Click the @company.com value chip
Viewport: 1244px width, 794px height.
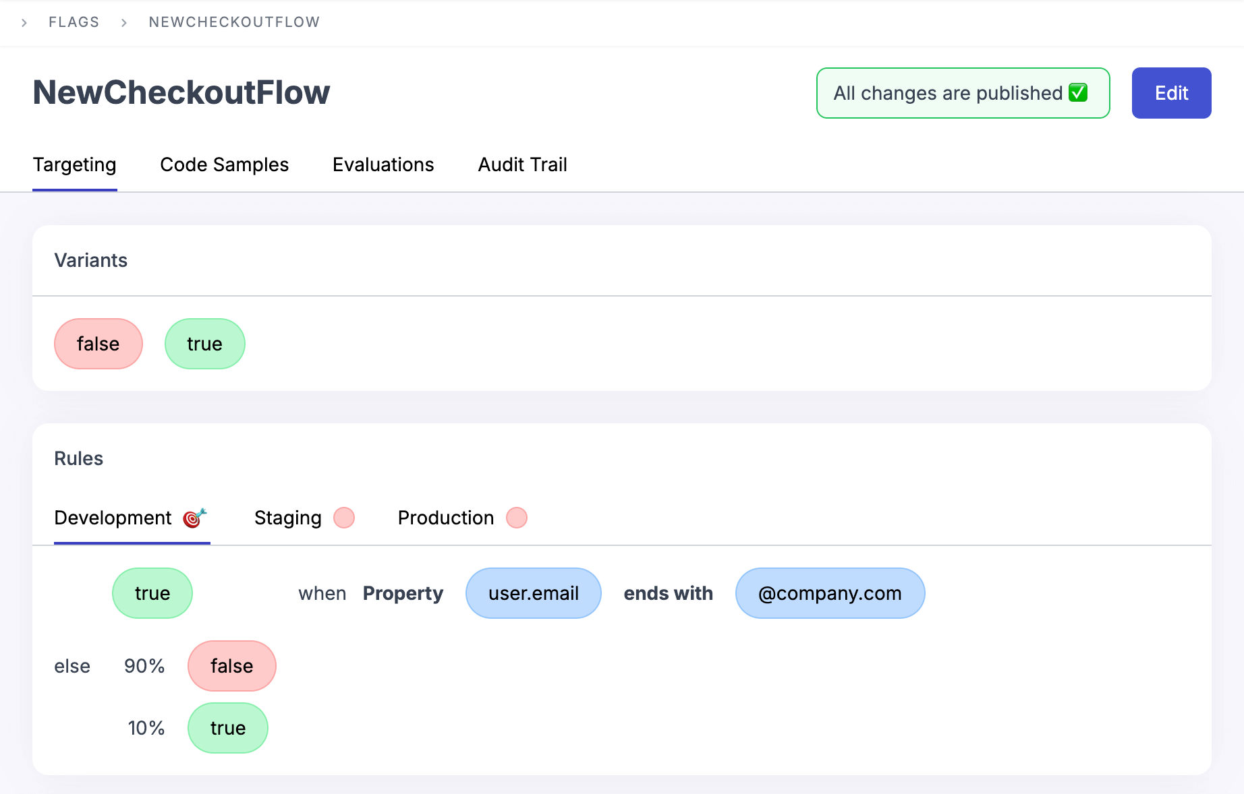coord(830,593)
